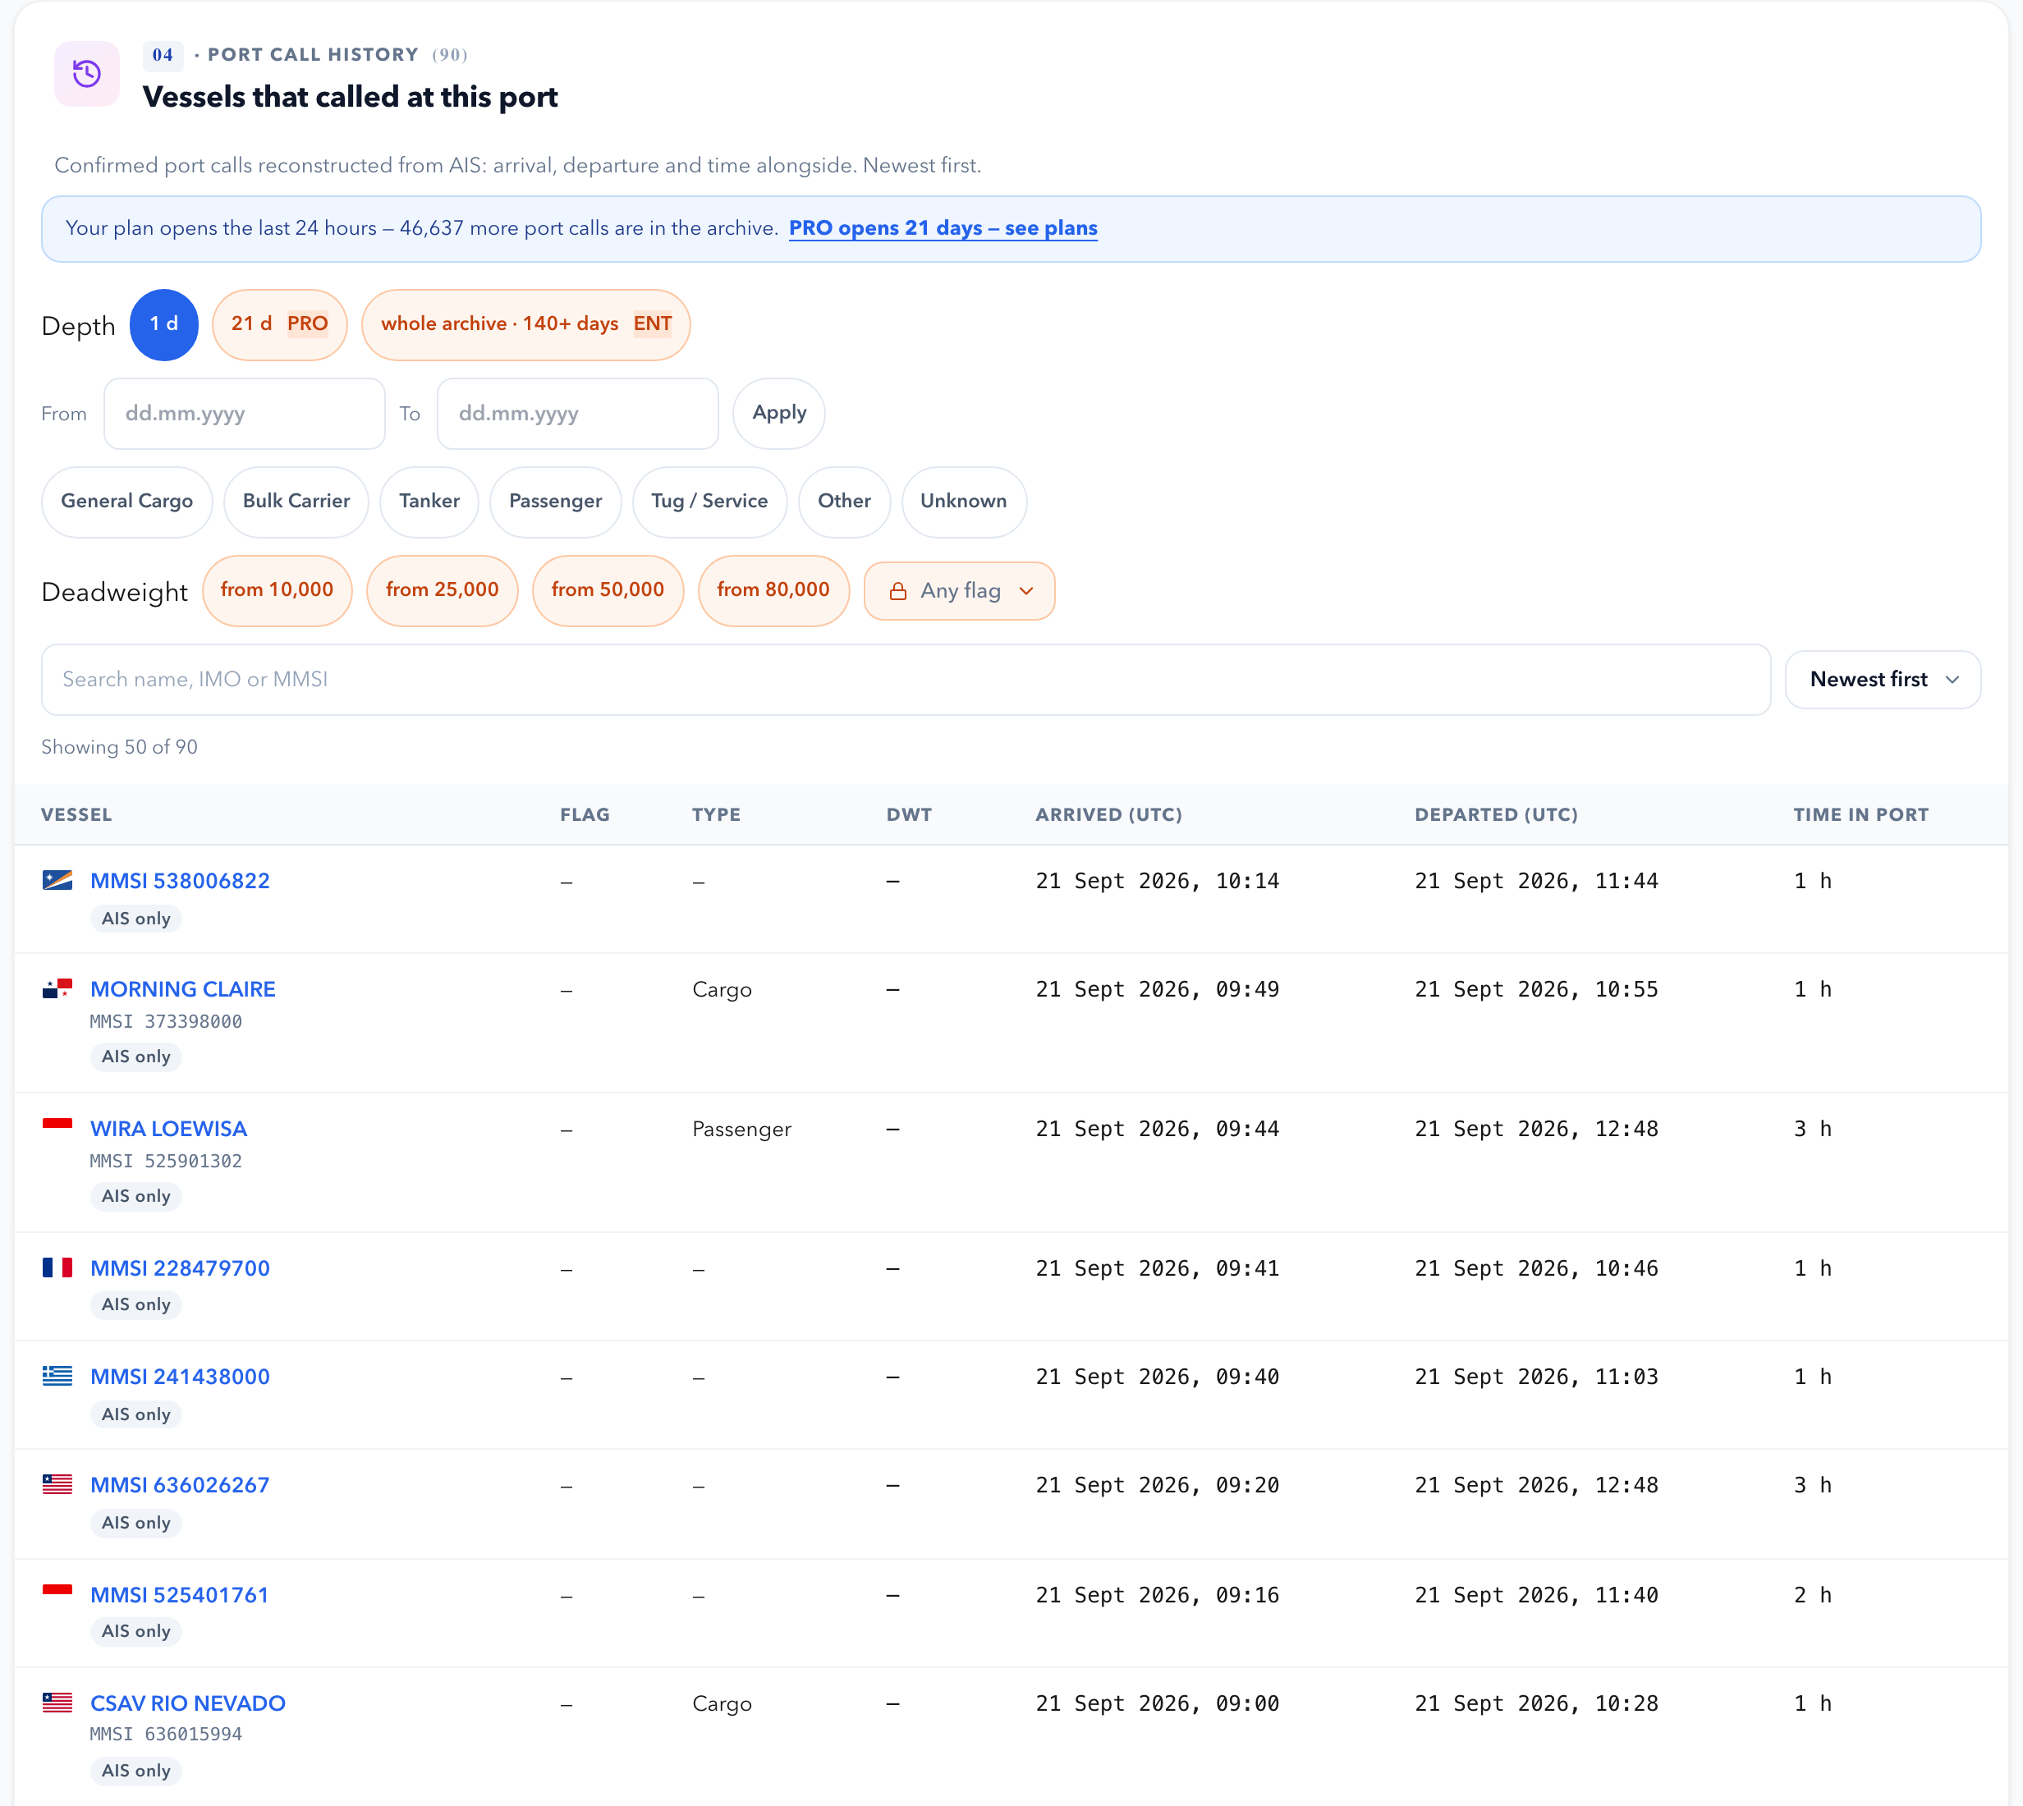Toggle the Unknown type filter chip
The width and height of the screenshot is (2023, 1806).
964,502
